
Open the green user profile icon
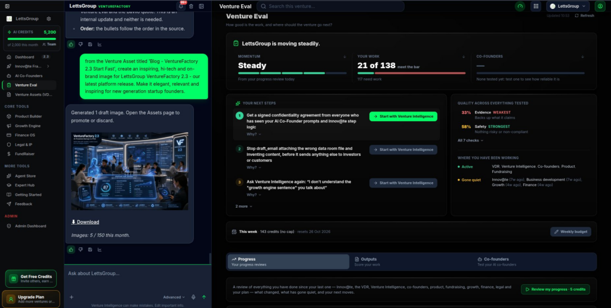point(600,6)
